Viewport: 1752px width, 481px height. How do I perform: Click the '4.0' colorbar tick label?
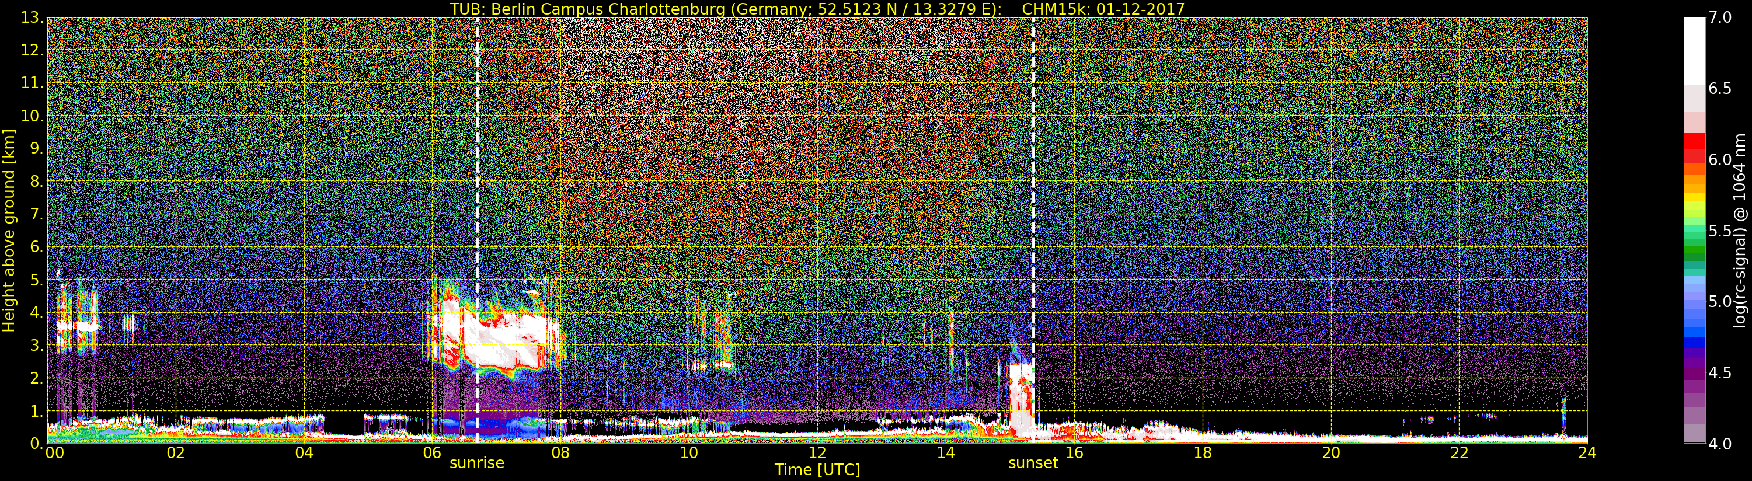(x=1720, y=444)
